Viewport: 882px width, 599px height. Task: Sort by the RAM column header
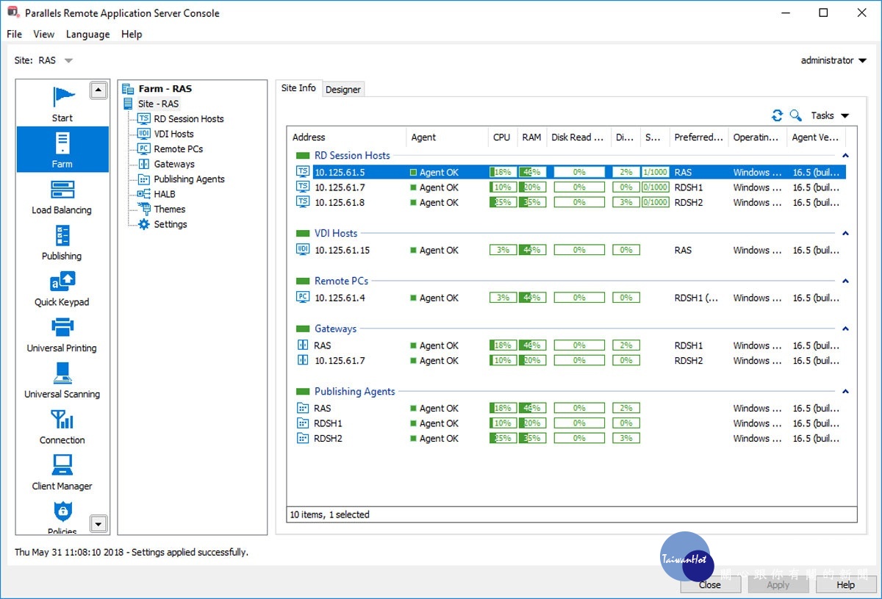(531, 137)
